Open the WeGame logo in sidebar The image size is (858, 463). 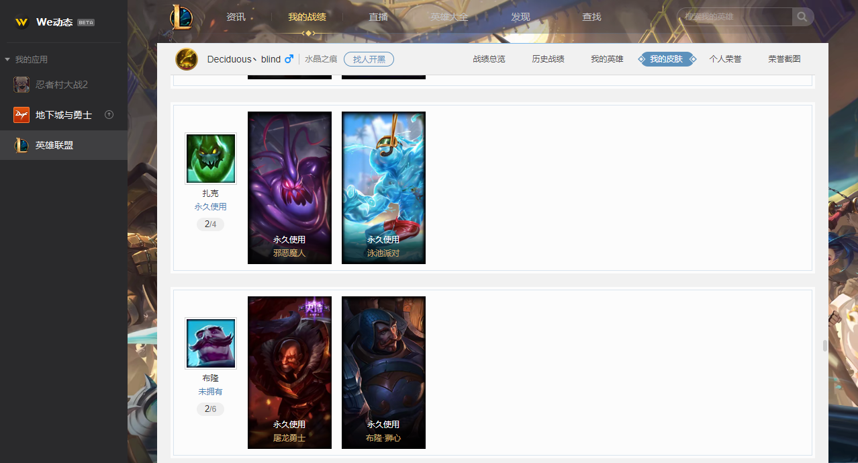point(21,22)
